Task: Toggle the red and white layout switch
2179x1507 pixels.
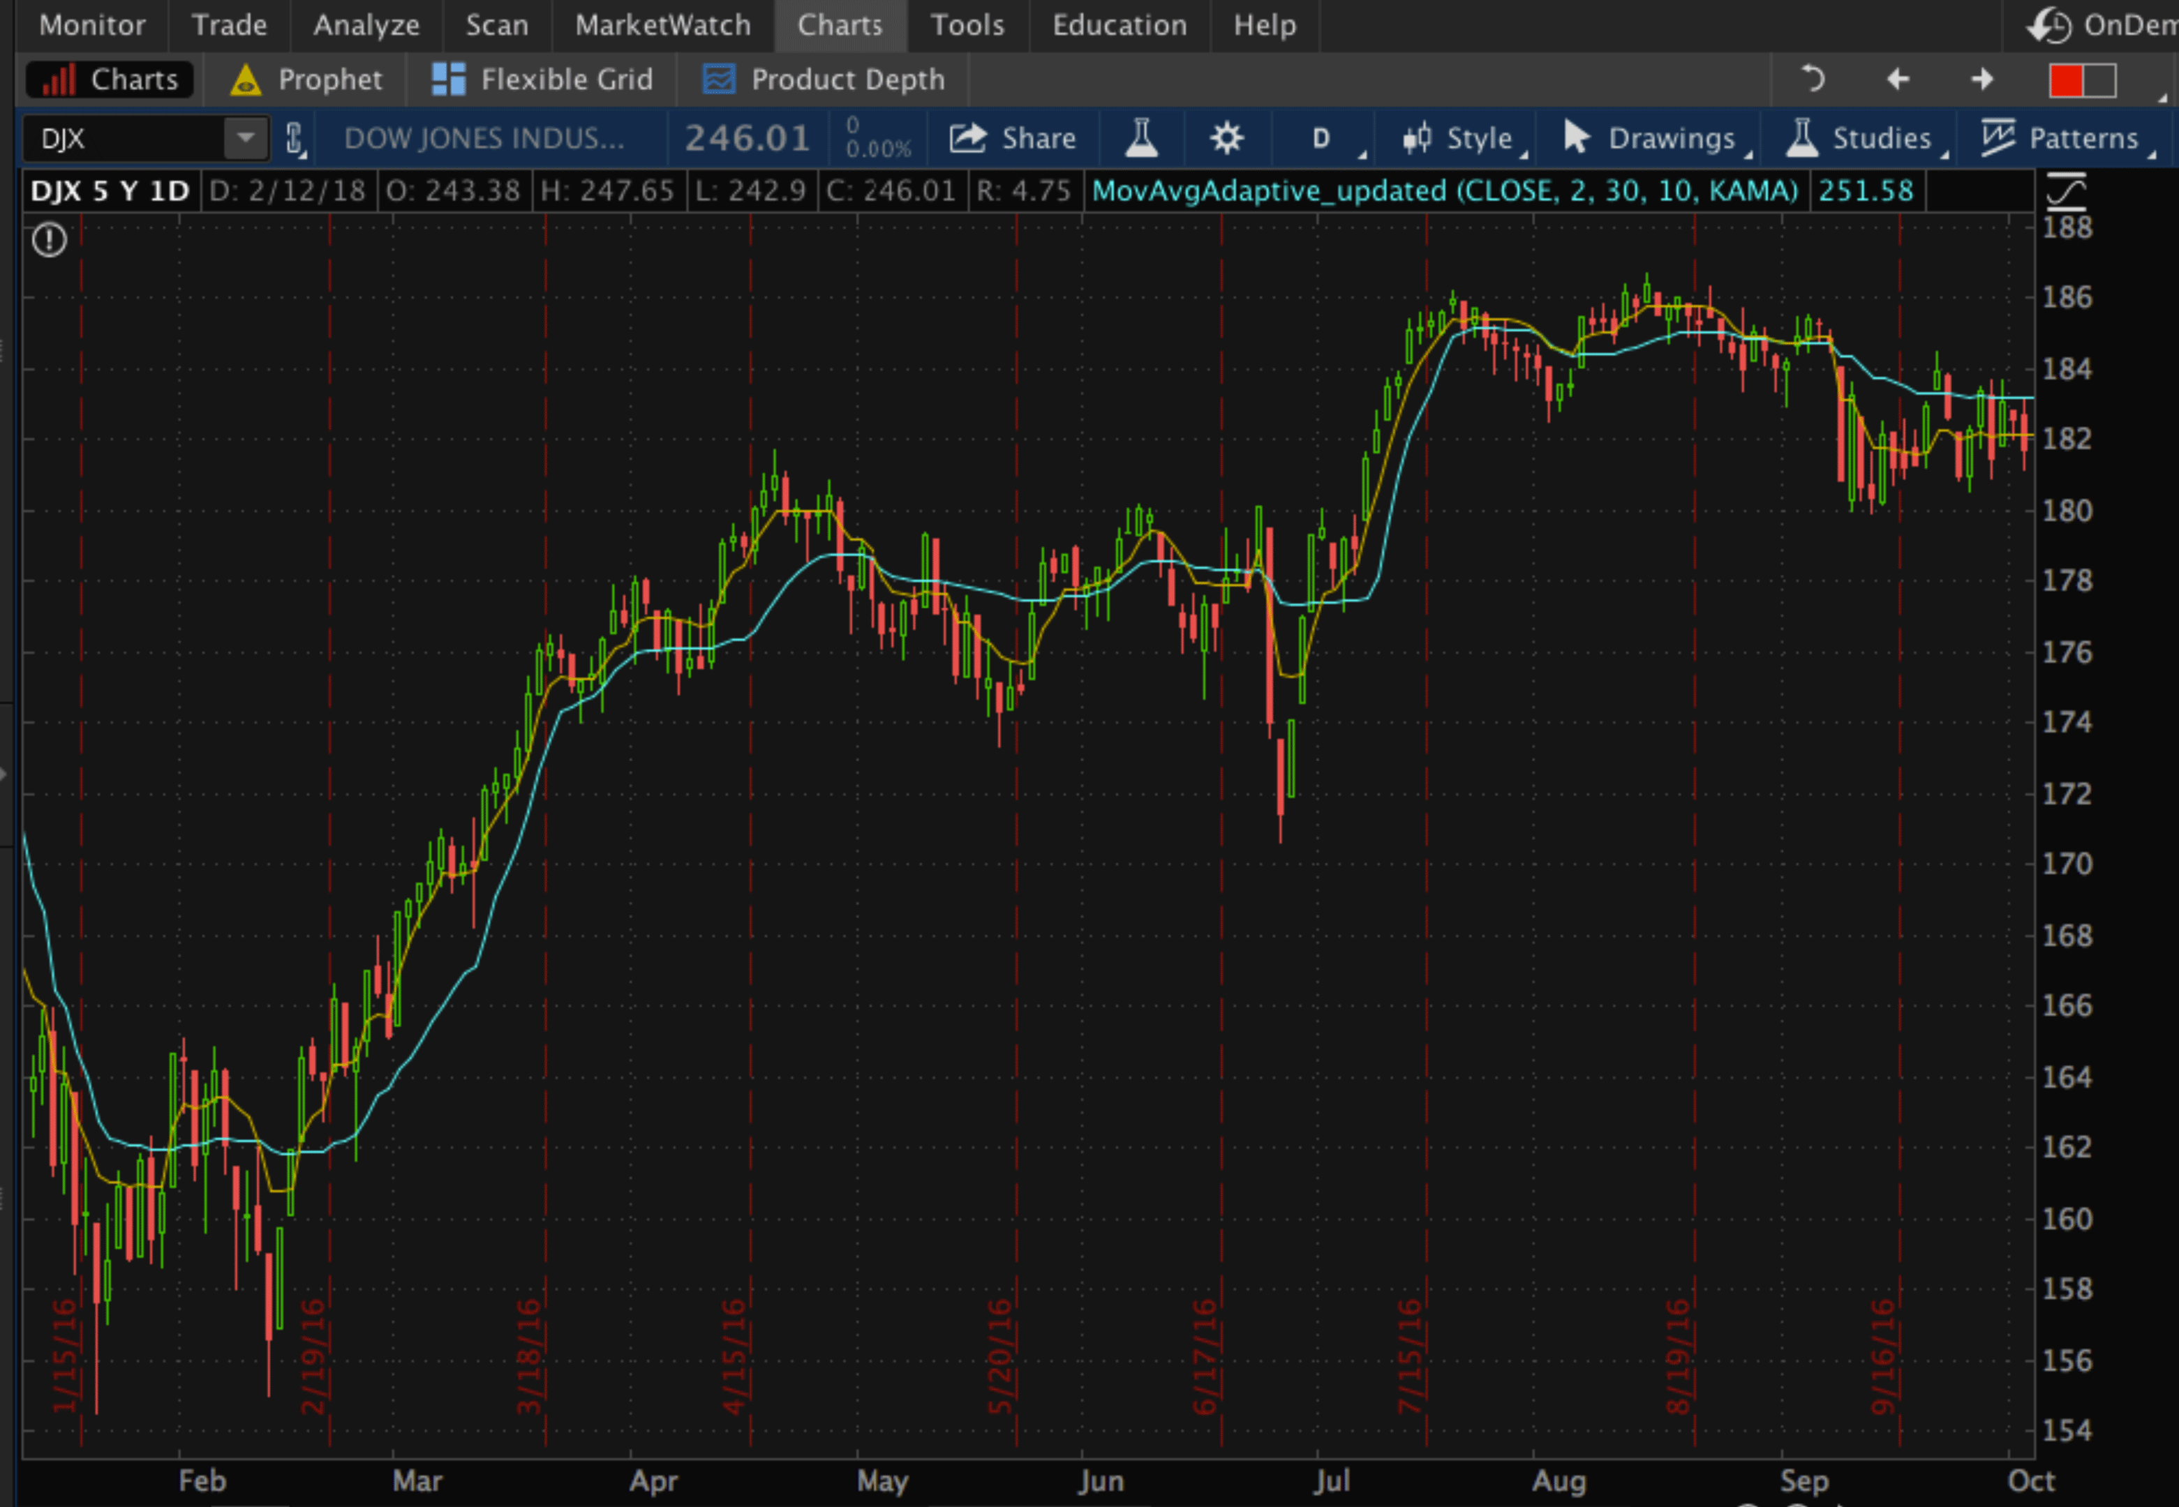Action: (x=2082, y=80)
